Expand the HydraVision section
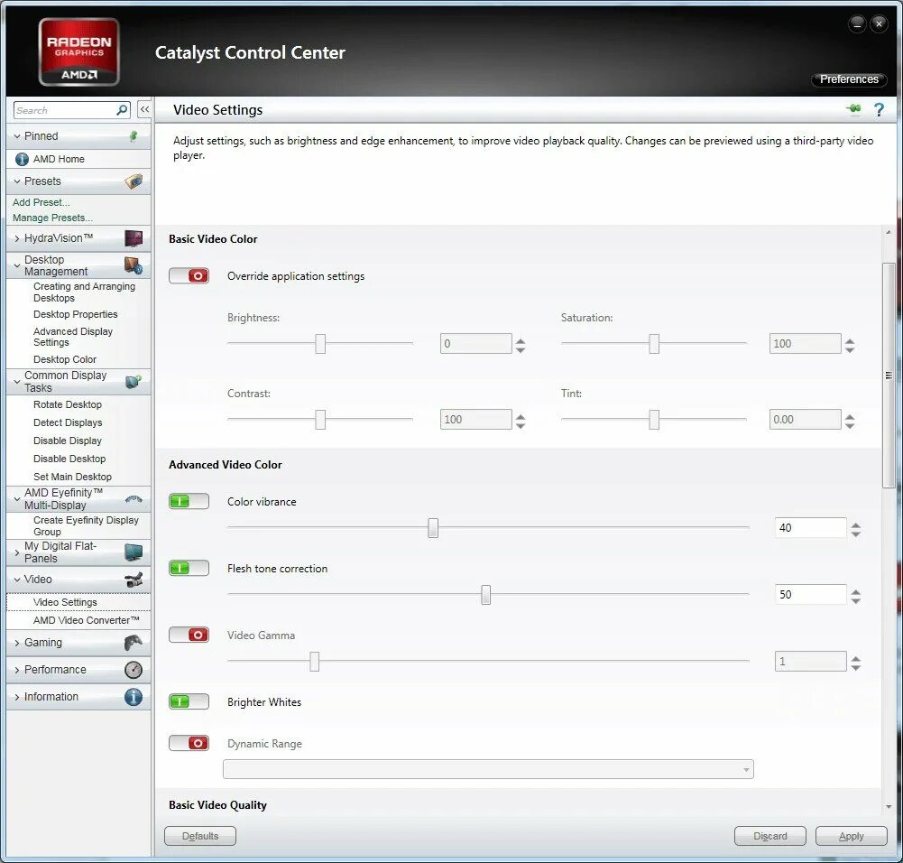Image resolution: width=903 pixels, height=863 pixels. [x=17, y=238]
